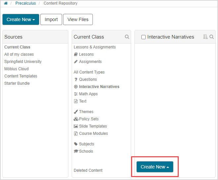
Task: Open Deleted Content
Action: click(88, 170)
